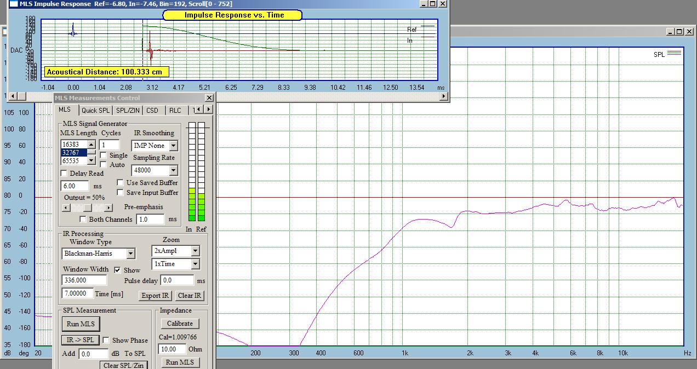The image size is (697, 369).
Task: Close the MLS Impulse Response window
Action: tap(443, 4)
